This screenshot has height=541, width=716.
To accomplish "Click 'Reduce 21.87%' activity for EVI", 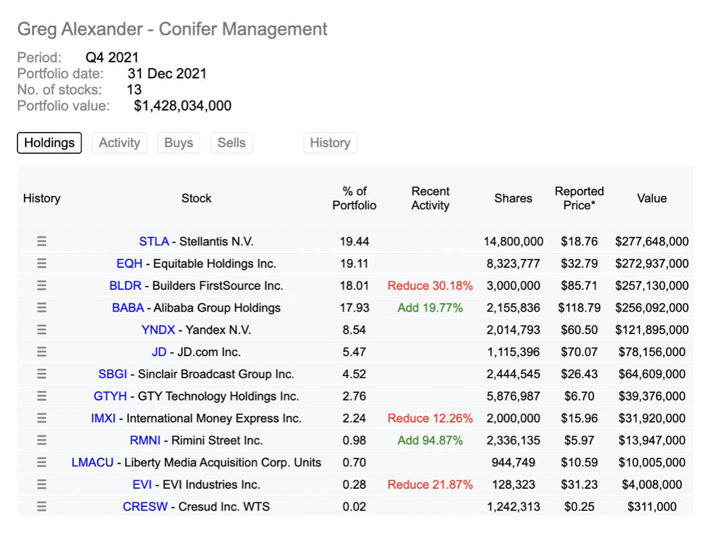I will 430,484.
